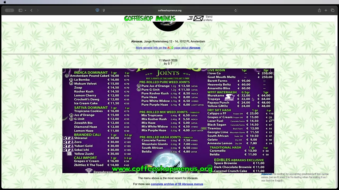Click the icon beside Mokum Velvet
The image size is (339, 190).
click(x=71, y=83)
